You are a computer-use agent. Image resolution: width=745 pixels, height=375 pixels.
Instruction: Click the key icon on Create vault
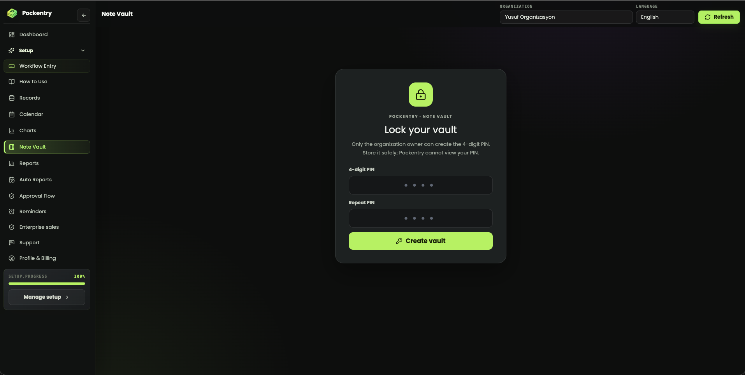point(399,241)
